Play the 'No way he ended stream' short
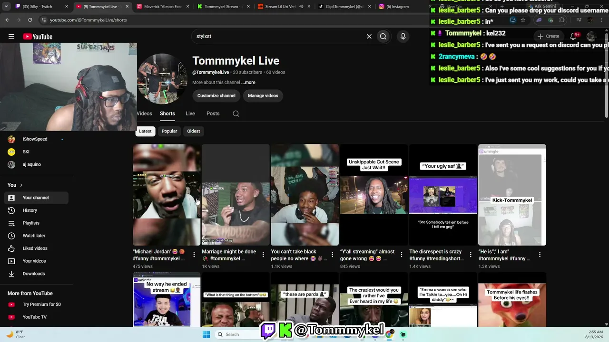609x342 pixels. coord(167,300)
